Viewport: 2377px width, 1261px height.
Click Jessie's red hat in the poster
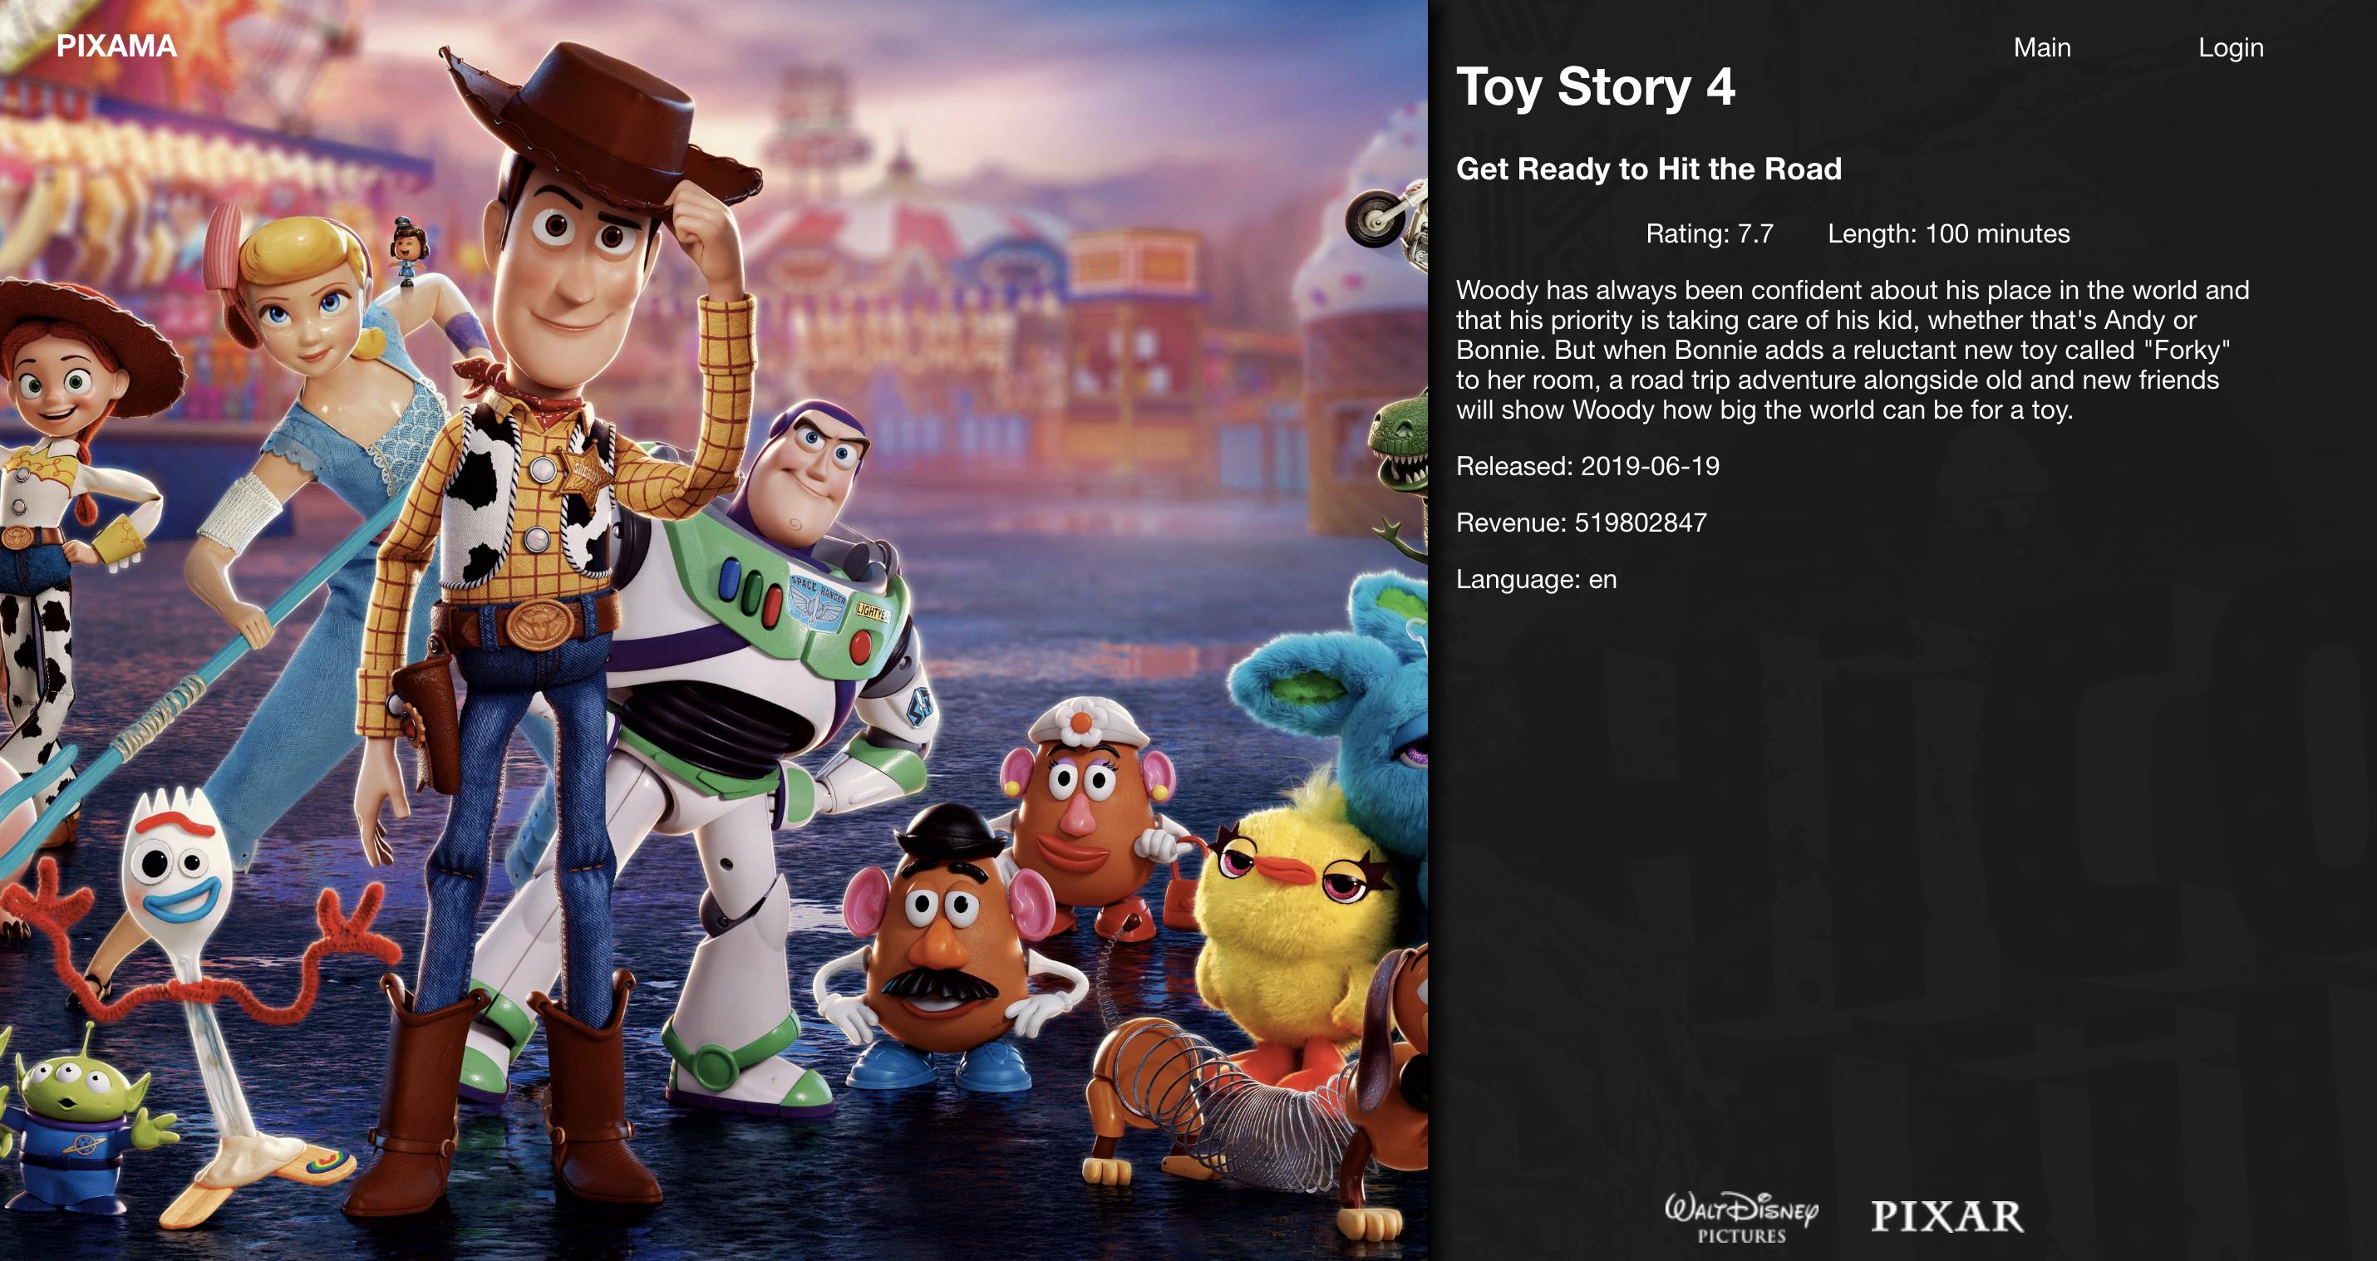(87, 336)
